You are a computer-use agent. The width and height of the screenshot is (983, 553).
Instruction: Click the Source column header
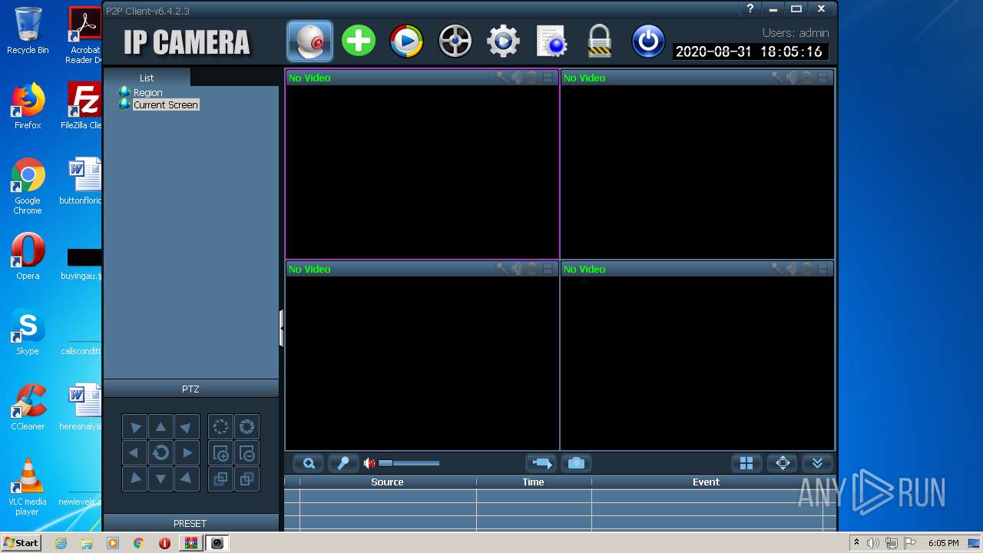coord(387,482)
